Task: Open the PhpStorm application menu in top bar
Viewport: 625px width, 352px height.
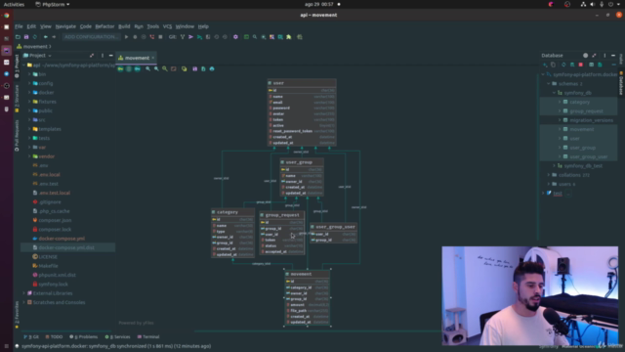Action: (52, 4)
